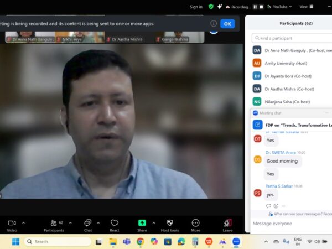This screenshot has width=332, height=249.
Task: Click sender name Dr. SWETA Arora in chat
Action: click(x=281, y=153)
